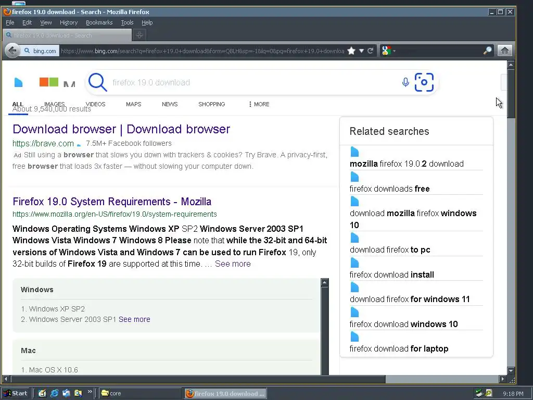The image size is (533, 400).
Task: Switch to the IMAGES results tab
Action: tap(54, 104)
